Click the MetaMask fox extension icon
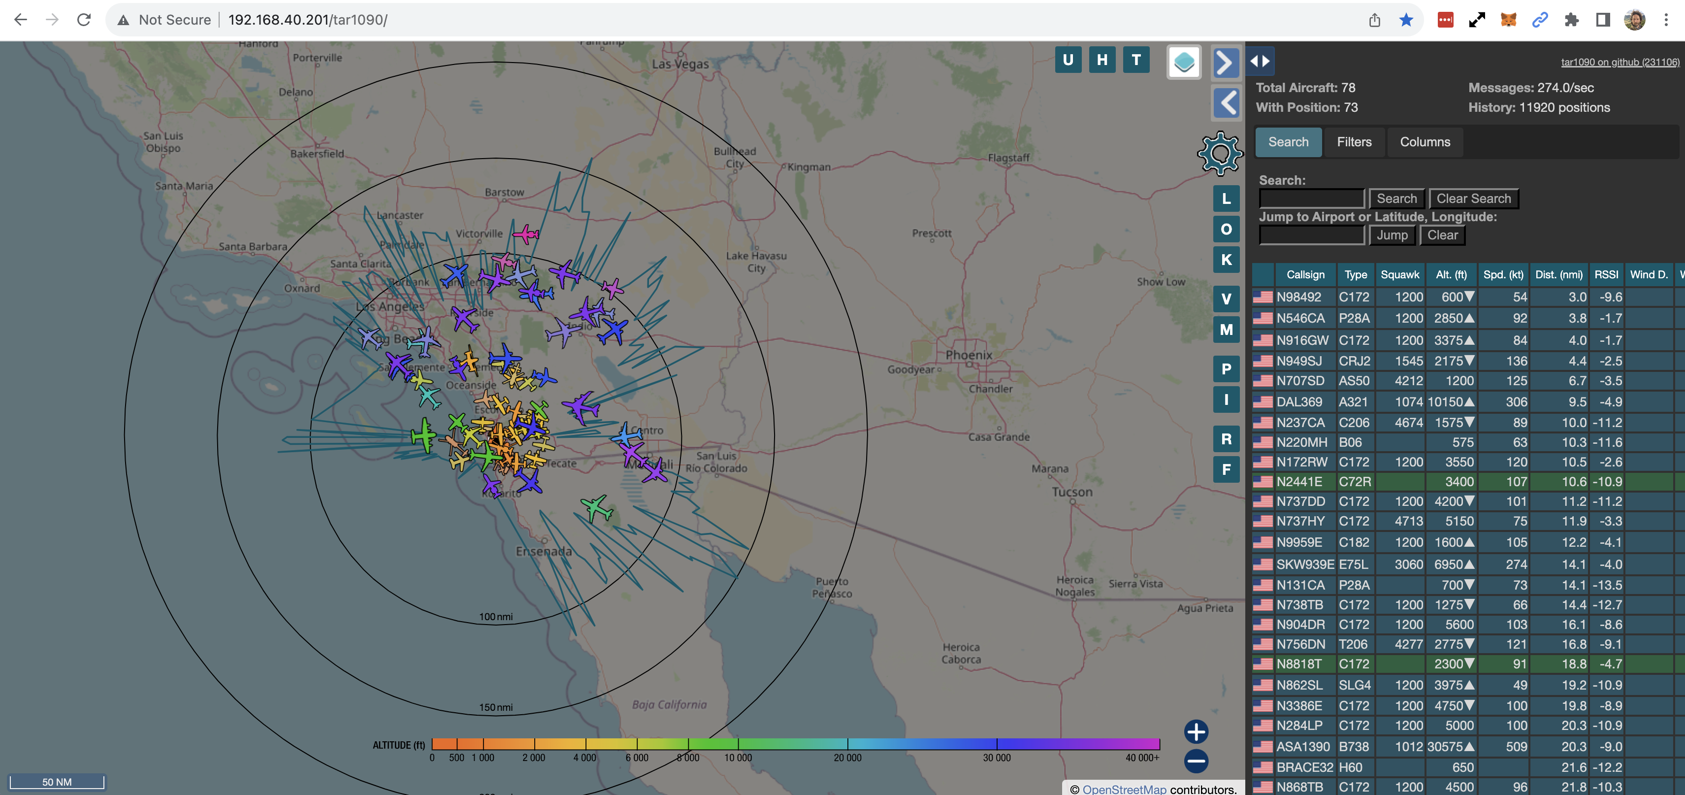Viewport: 1685px width, 795px height. [x=1508, y=20]
